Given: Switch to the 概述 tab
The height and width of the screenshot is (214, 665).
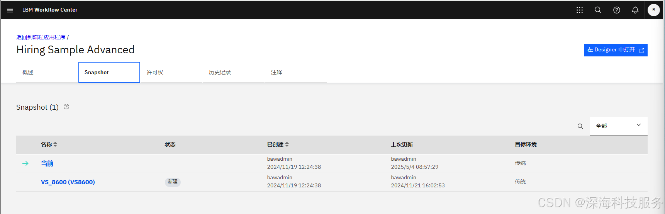Looking at the screenshot, I should (47, 72).
